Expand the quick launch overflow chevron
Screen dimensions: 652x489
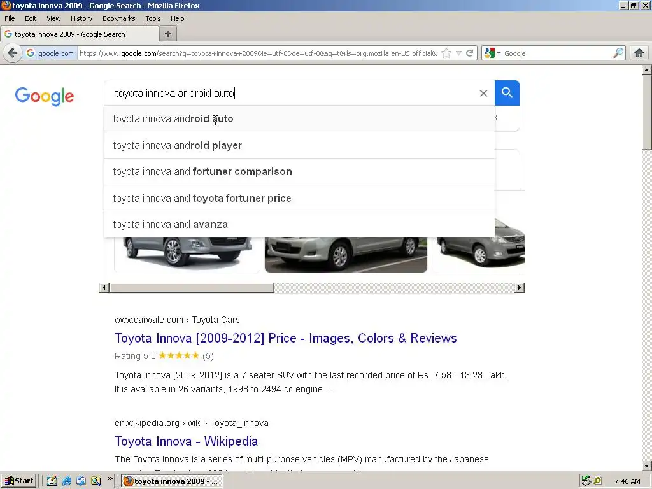tap(110, 479)
